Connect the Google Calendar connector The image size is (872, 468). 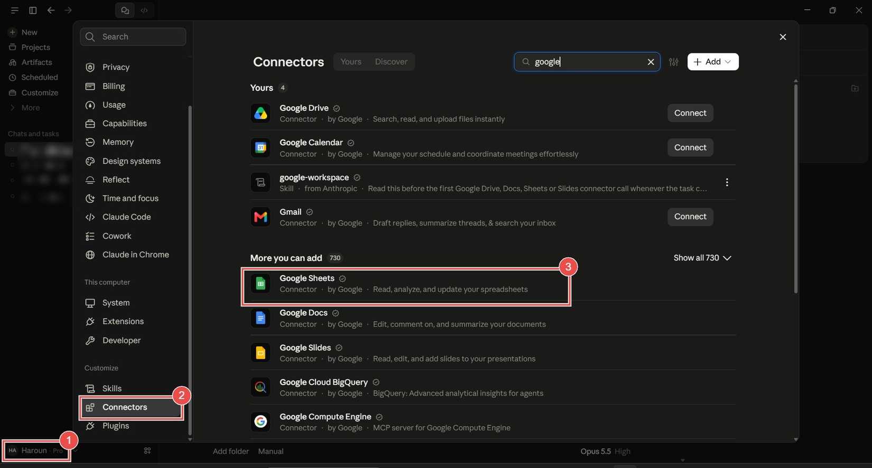coord(690,147)
